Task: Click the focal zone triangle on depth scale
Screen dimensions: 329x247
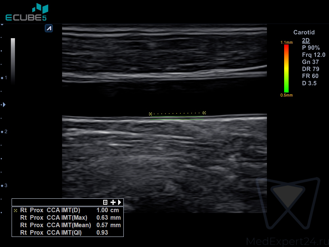Action: [x=4, y=105]
